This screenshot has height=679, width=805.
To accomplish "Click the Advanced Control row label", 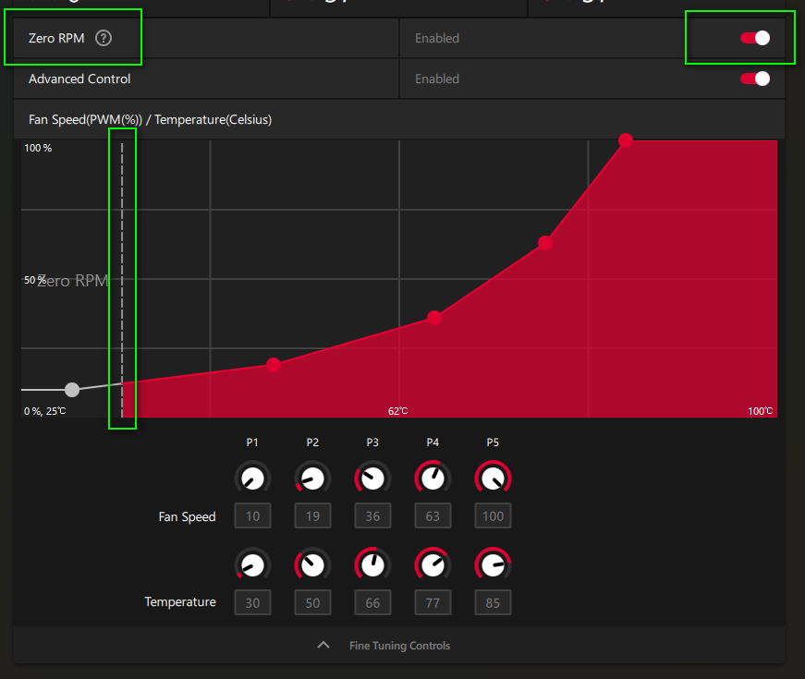I will click(79, 79).
